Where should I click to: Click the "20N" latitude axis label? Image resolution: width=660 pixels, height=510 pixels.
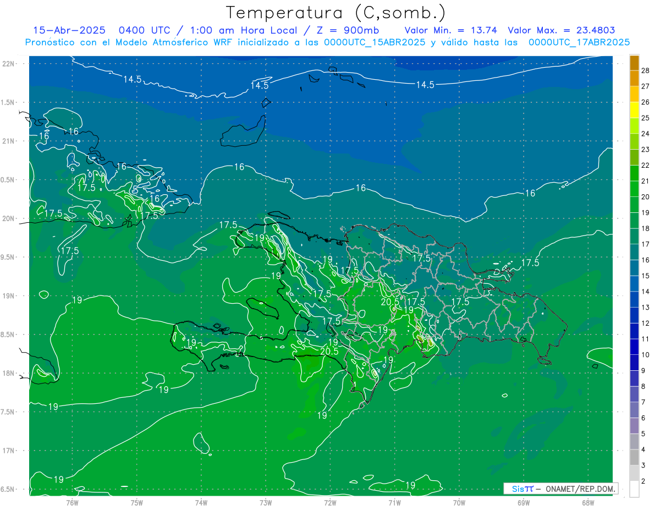tap(9, 218)
